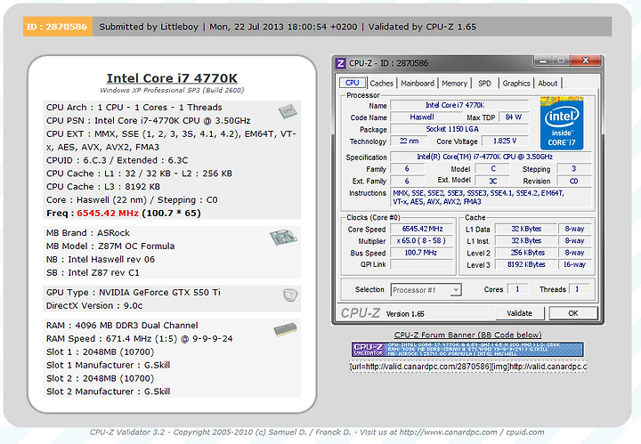641x444 pixels.
Task: Click the Level 3 8192 KBytes cache field
Action: point(526,264)
